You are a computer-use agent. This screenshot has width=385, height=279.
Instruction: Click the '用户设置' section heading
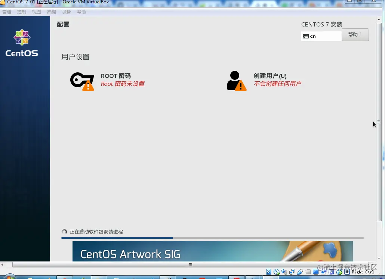tap(76, 57)
